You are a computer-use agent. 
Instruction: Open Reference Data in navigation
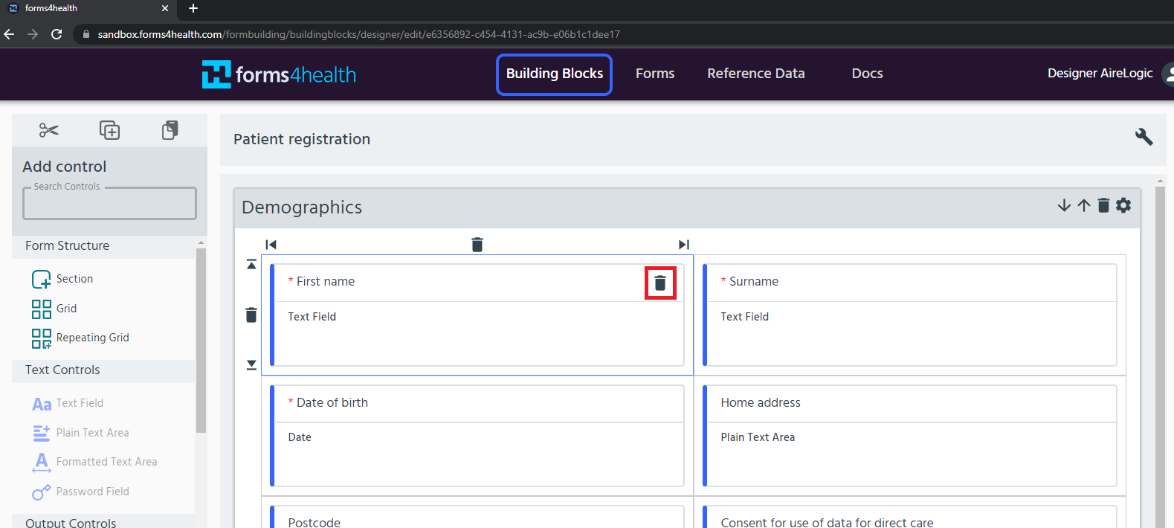pyautogui.click(x=756, y=74)
